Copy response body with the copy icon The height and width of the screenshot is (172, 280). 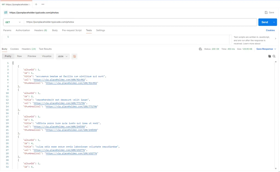click(269, 56)
